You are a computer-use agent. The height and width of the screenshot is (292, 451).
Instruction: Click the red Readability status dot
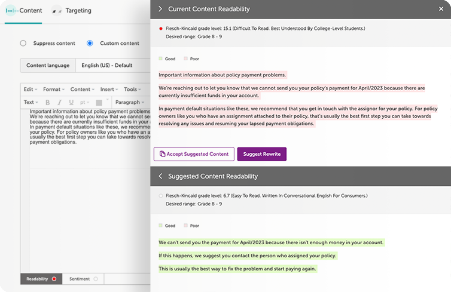(x=54, y=279)
